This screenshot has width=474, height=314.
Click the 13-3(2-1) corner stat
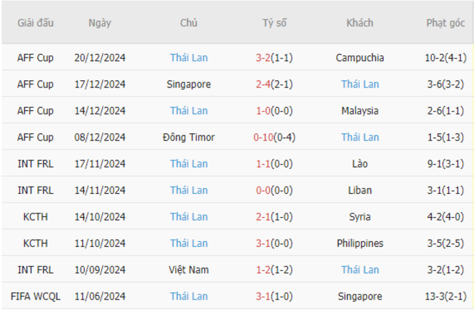[x=446, y=297]
